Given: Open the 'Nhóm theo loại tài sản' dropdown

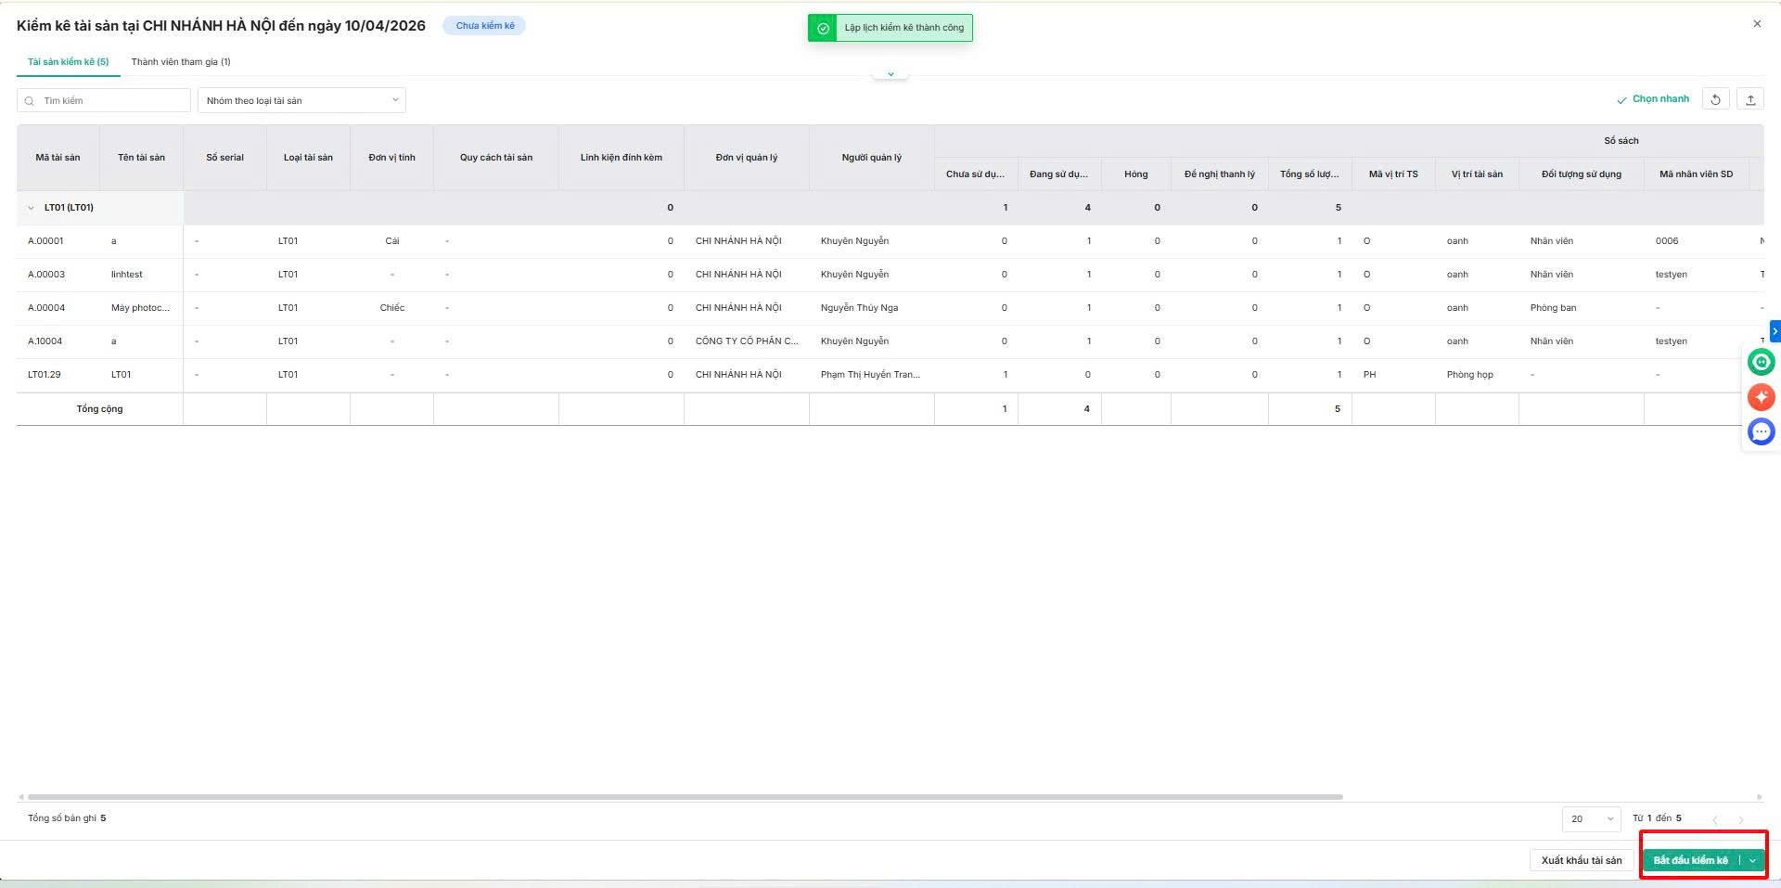Looking at the screenshot, I should [x=301, y=100].
